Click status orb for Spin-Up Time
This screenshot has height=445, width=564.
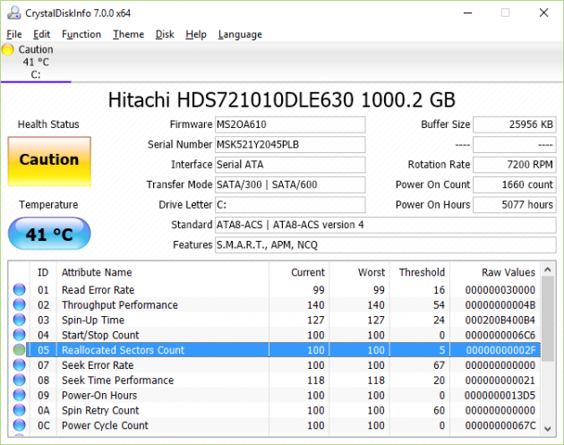(20, 321)
